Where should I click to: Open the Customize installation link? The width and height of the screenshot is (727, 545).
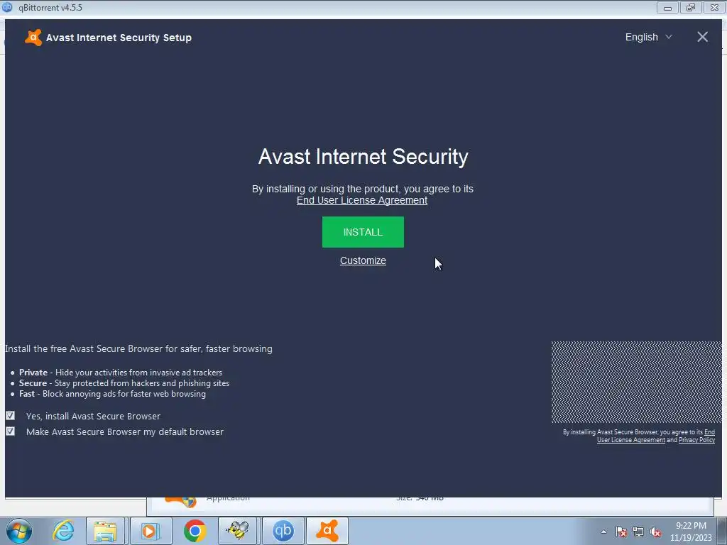[363, 260]
